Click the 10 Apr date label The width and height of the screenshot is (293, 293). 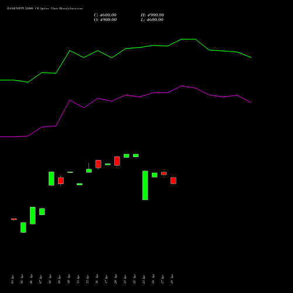click(x=69, y=279)
